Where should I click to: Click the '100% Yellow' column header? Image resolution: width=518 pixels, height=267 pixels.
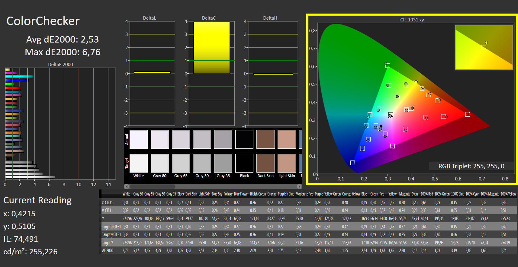point(508,194)
